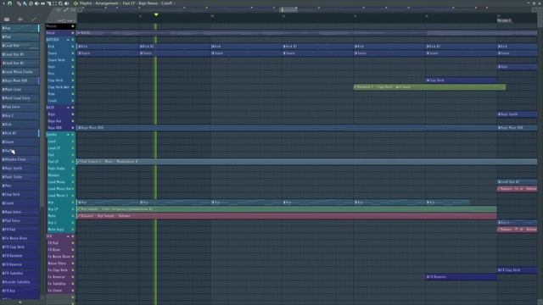
Task: Select the Arp Sample Filter frequency automation clip
Action: (287, 209)
